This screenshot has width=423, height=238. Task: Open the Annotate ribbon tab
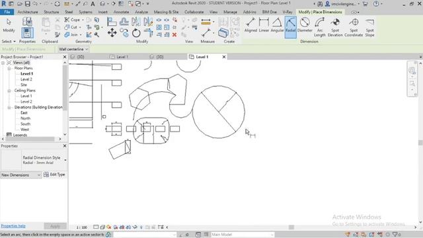[x=121, y=12]
